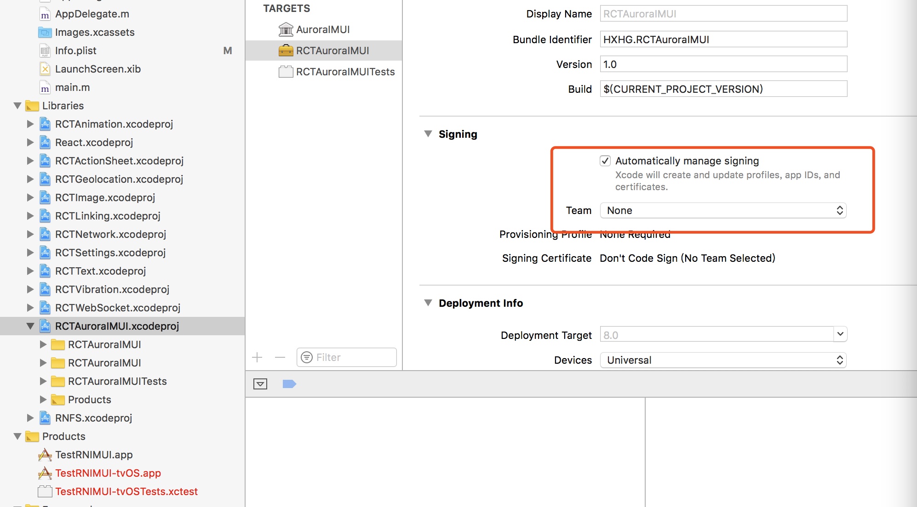The width and height of the screenshot is (917, 507).
Task: Collapse the Products group
Action: (17, 436)
